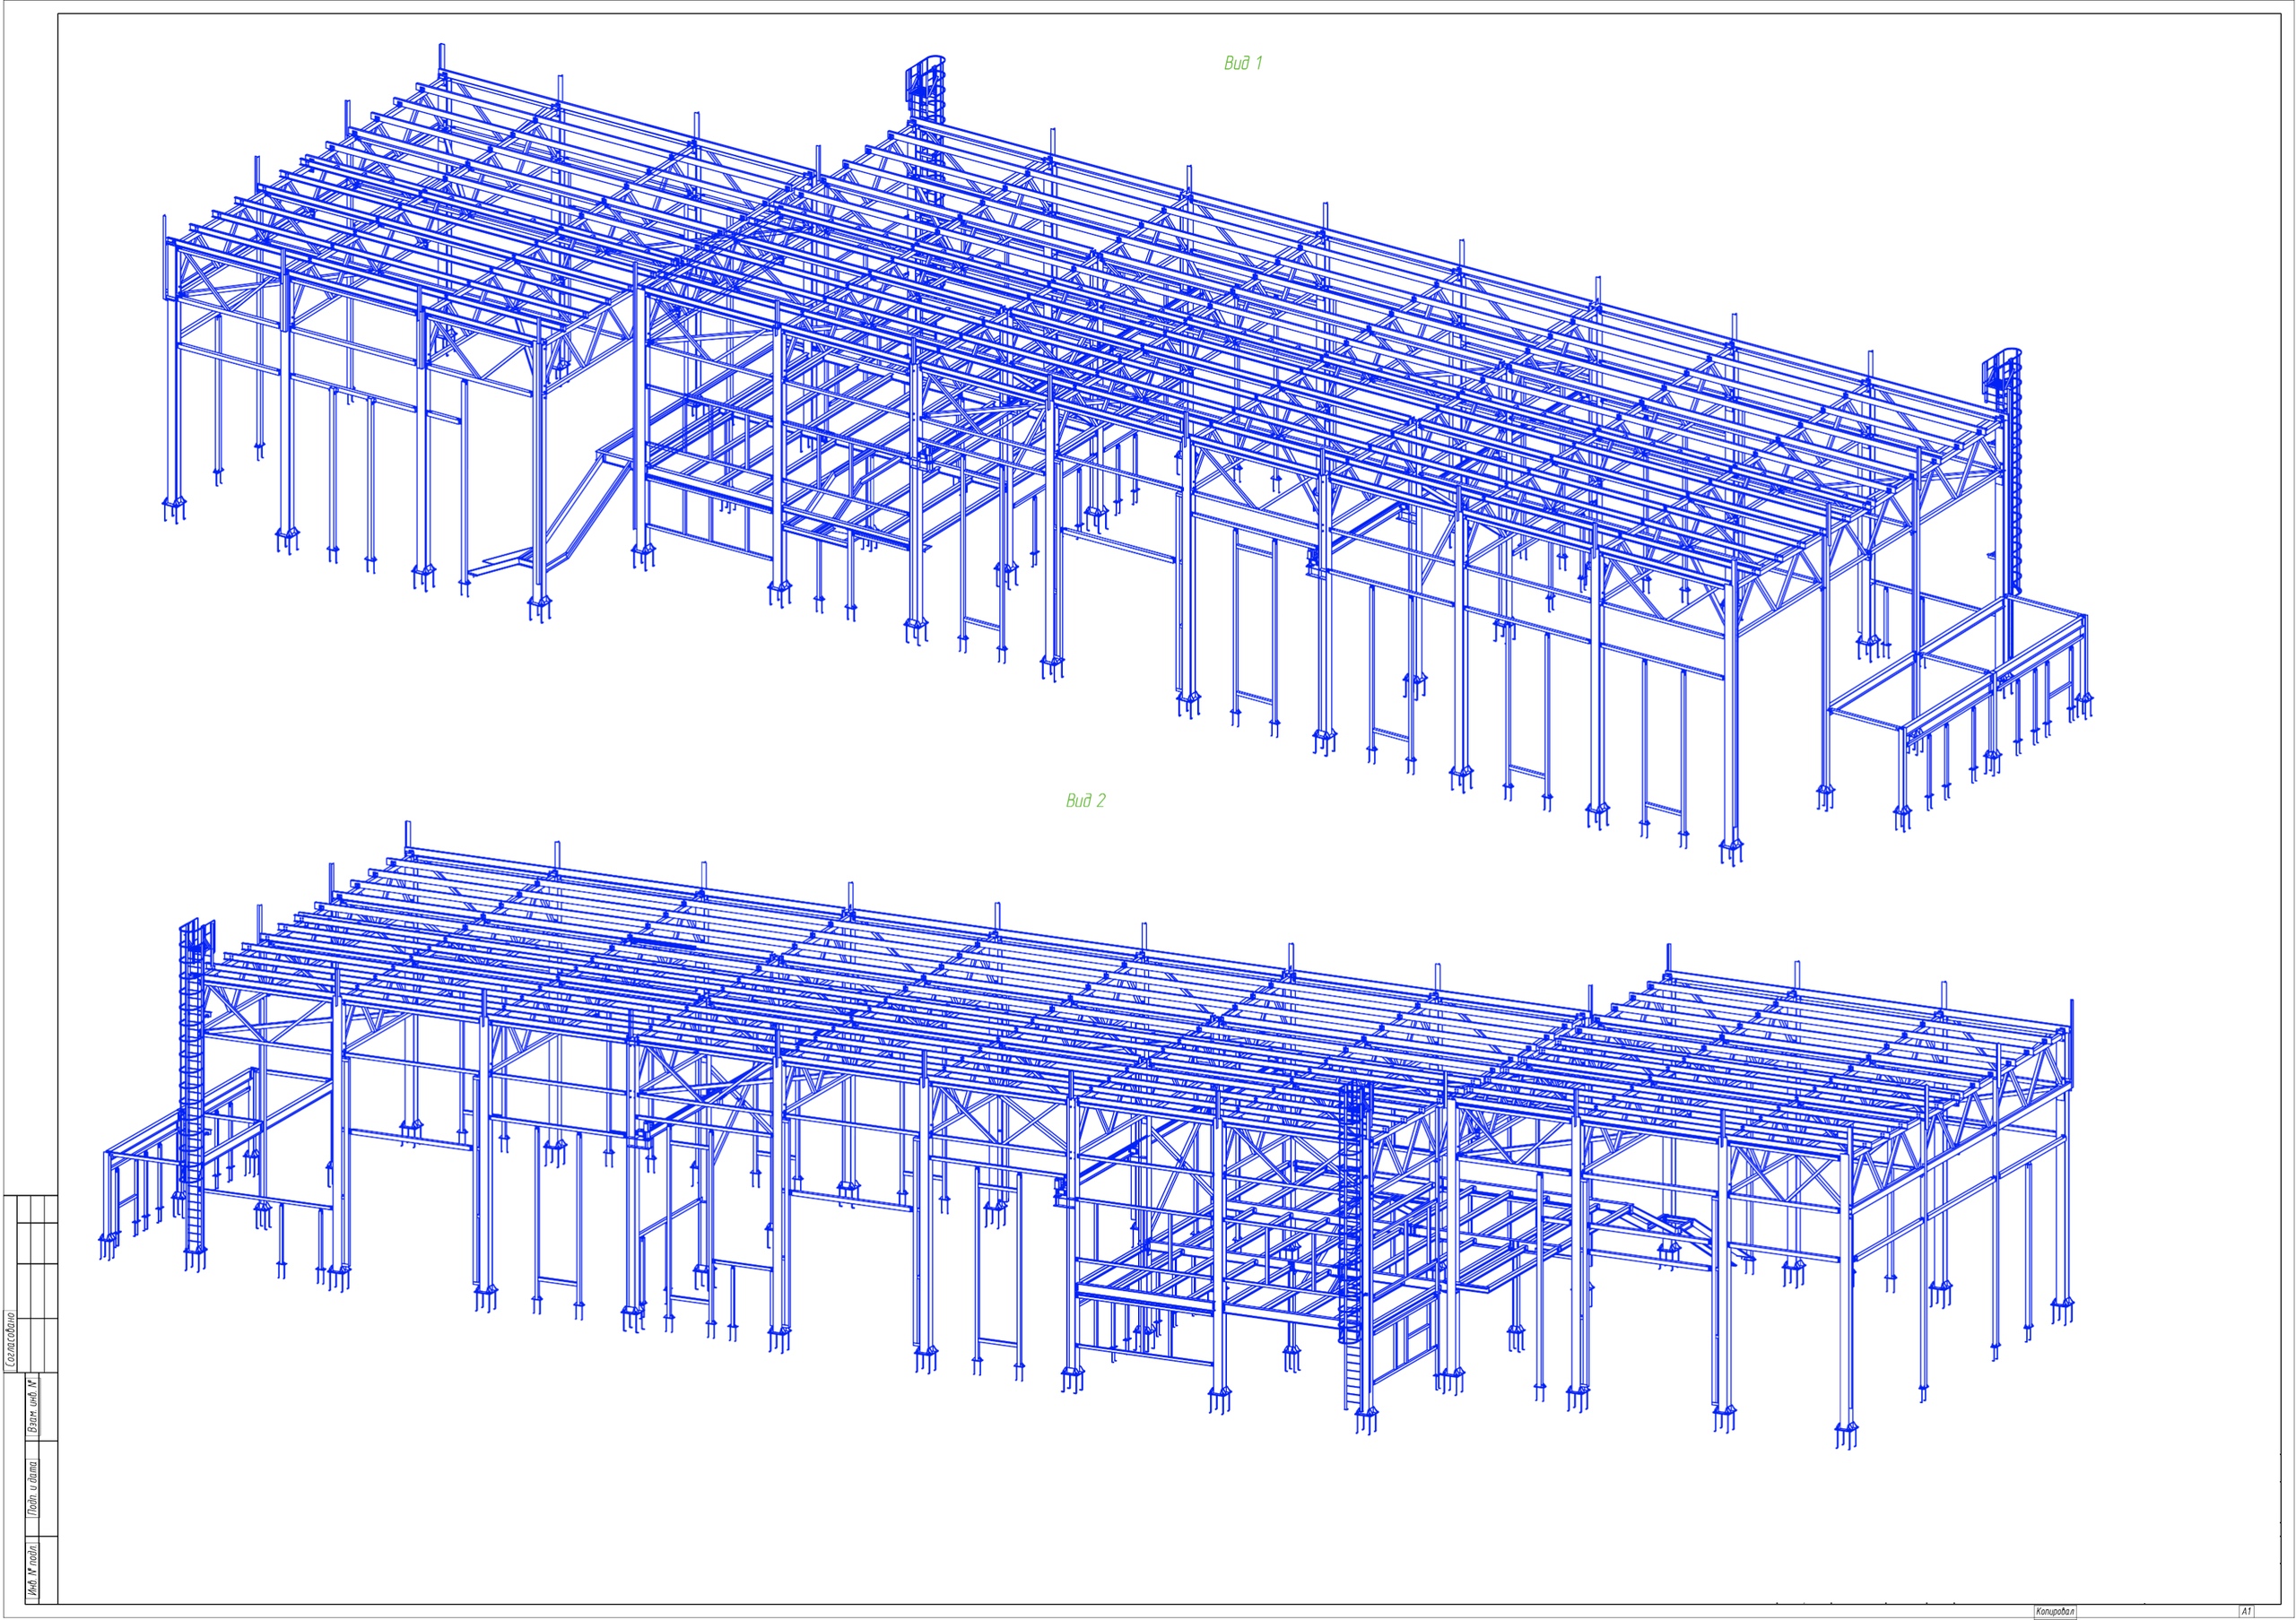Click the 'Вид 2' view label
This screenshot has width=2296, height=1620.
[x=1085, y=801]
